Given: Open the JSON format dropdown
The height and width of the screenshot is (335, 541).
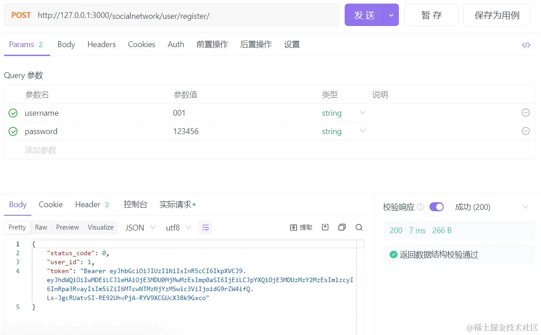Looking at the screenshot, I should click(140, 227).
